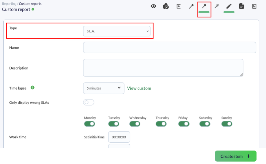Click info icon beside Custom report title
The width and height of the screenshot is (266, 164).
click(33, 9)
